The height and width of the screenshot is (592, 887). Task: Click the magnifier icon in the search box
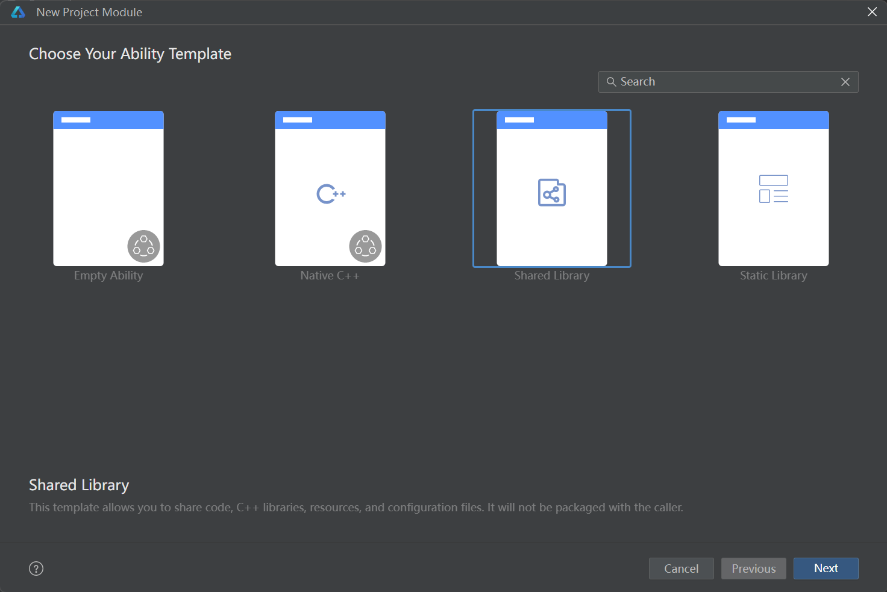tap(611, 82)
